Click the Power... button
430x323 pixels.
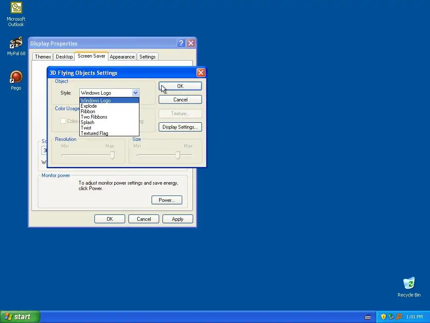tap(167, 200)
